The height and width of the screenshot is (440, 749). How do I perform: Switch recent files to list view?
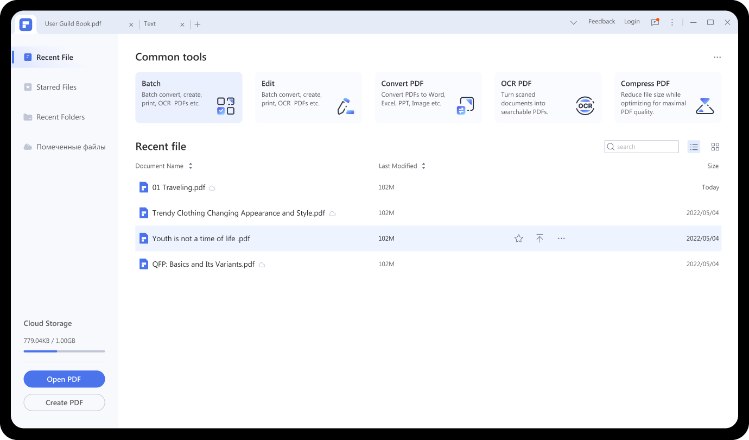694,147
